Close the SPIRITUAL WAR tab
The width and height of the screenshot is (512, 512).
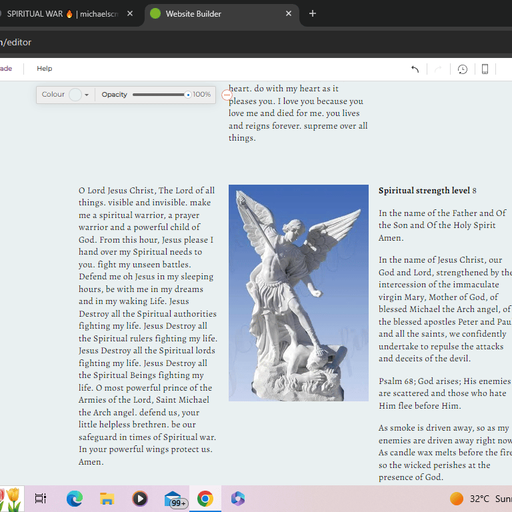(x=129, y=13)
